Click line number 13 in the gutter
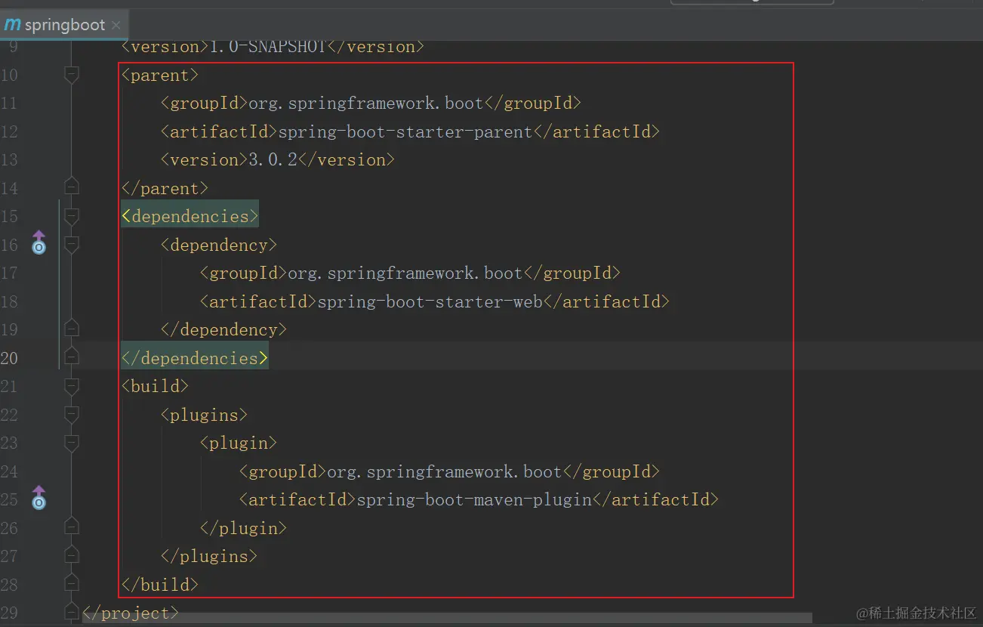This screenshot has width=983, height=627. (x=9, y=159)
